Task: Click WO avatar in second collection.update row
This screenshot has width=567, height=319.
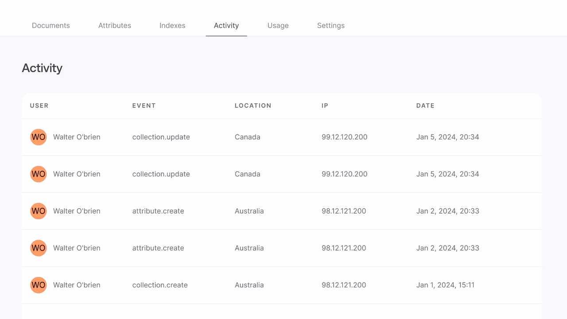Action: tap(39, 174)
